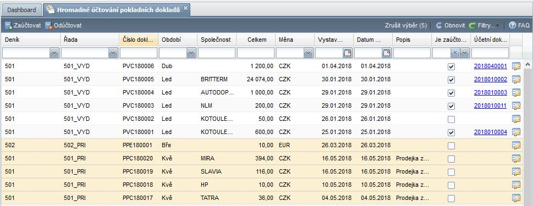Tick the checkbox in the MIRA row
The height and width of the screenshot is (206, 533).
(x=451, y=159)
